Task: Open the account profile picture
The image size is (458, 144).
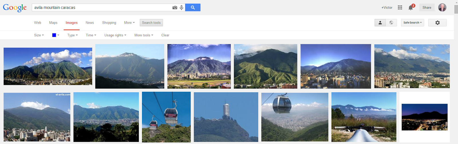Action: click(x=442, y=7)
